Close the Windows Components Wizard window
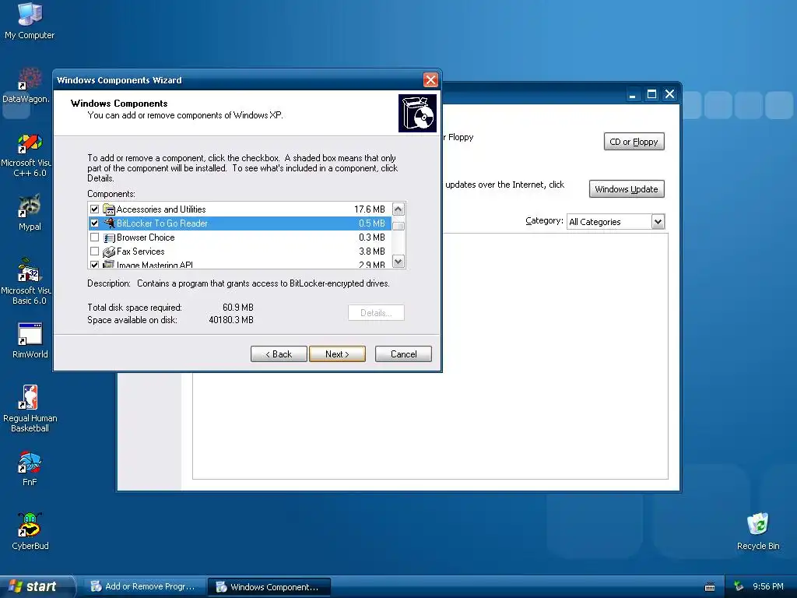 [430, 80]
